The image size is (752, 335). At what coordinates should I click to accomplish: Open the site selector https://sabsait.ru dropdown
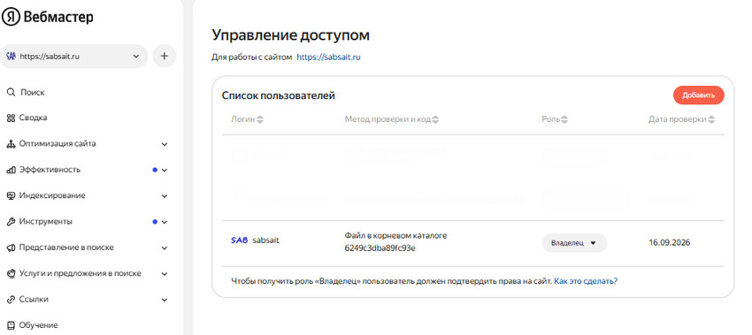click(x=73, y=56)
